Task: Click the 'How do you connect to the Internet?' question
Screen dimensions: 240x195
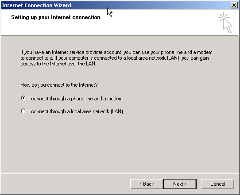Action: pos(59,85)
